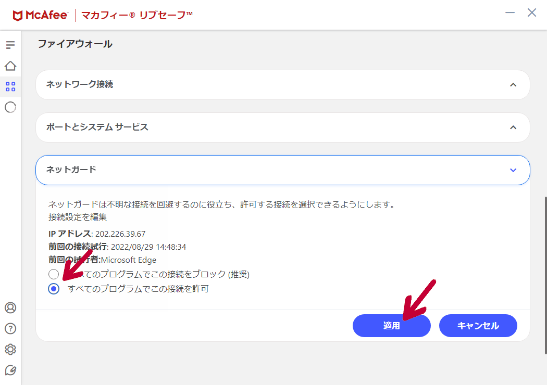
Task: Click the 接続設定を編集 text
Action: click(x=78, y=217)
